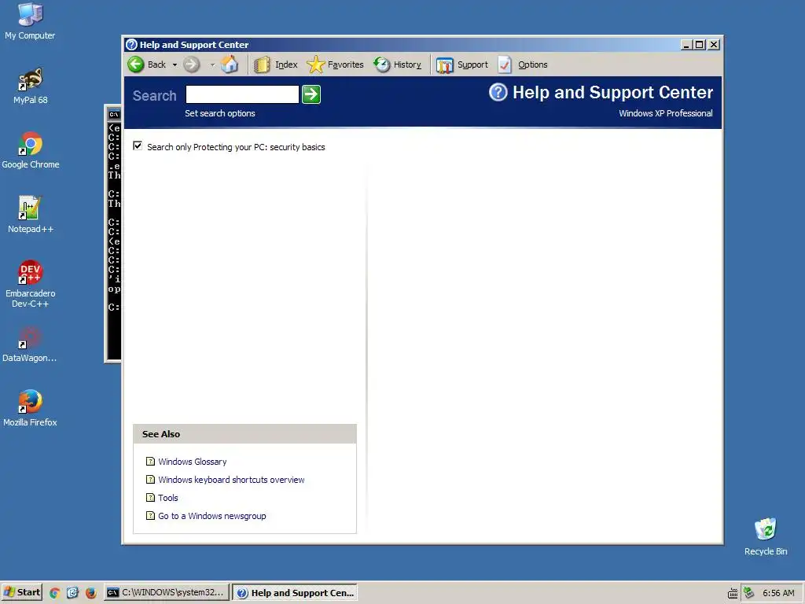805x604 pixels.
Task: Switch to C:\WINDOWS\system32 taskbar button
Action: coord(167,593)
